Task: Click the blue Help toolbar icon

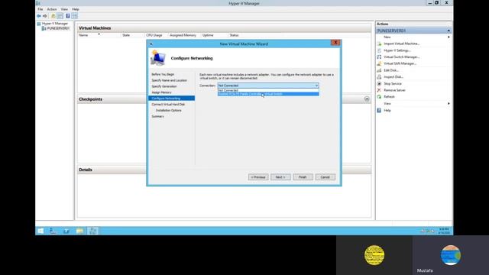Action: pos(68,16)
